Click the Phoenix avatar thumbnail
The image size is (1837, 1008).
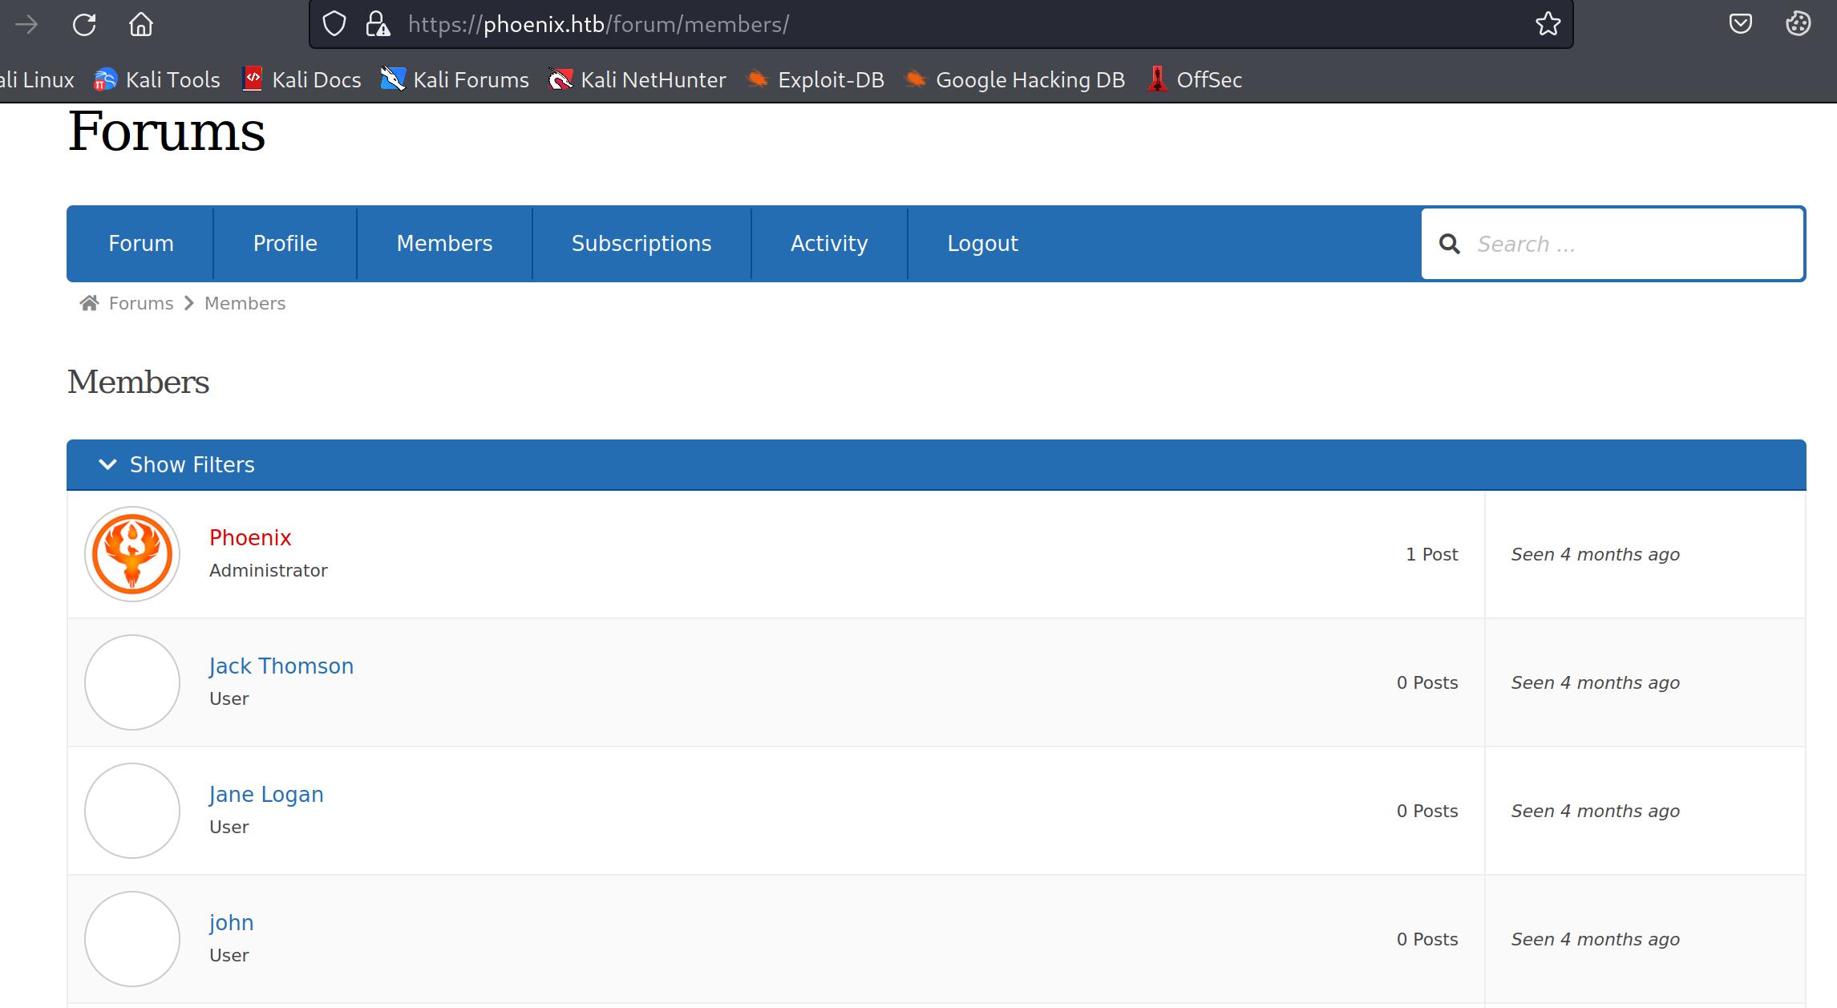tap(132, 554)
